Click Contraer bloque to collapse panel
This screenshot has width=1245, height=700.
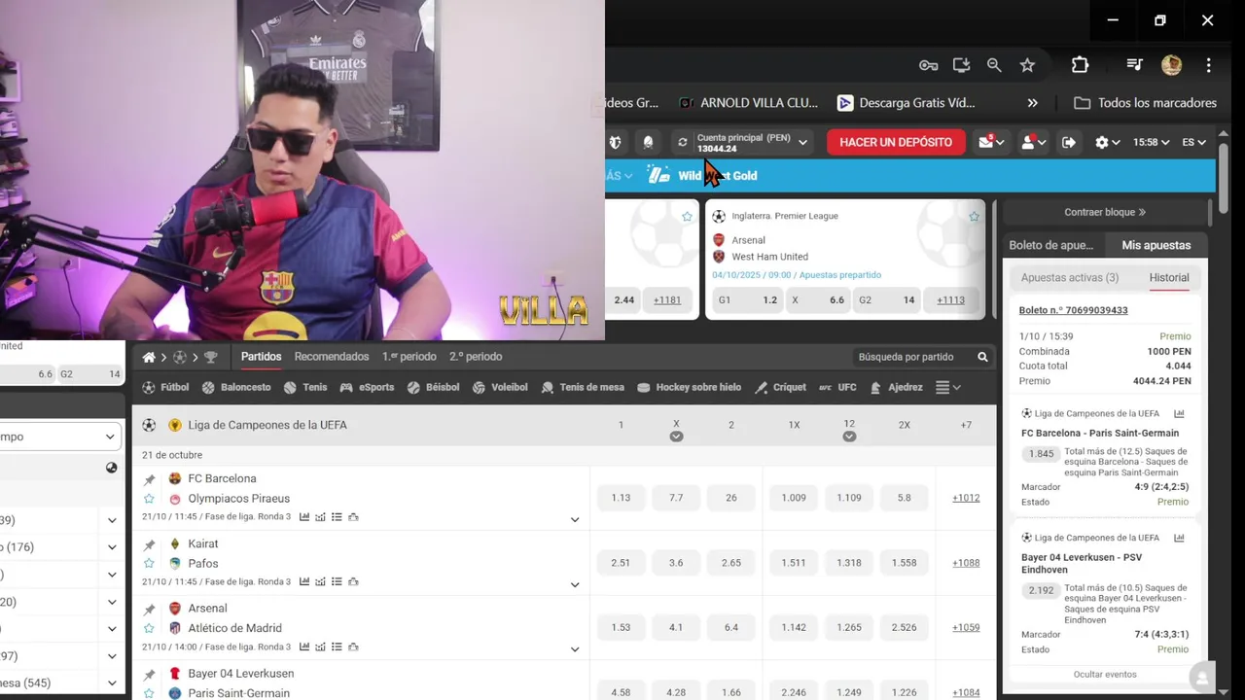[x=1105, y=212]
